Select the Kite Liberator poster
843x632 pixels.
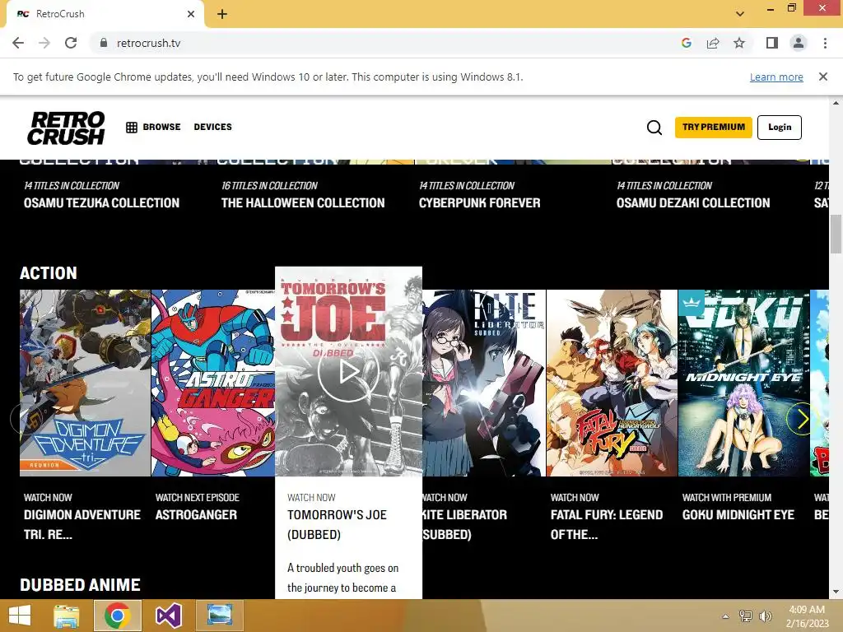[484, 383]
